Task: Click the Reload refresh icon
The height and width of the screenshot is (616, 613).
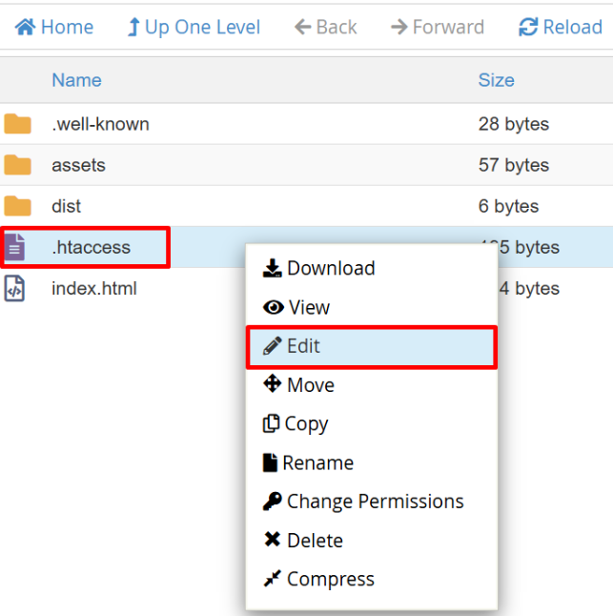Action: (528, 27)
